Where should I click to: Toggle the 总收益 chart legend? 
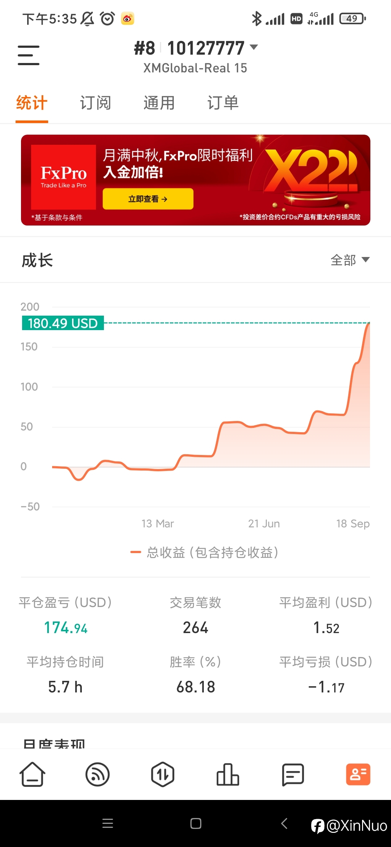205,552
